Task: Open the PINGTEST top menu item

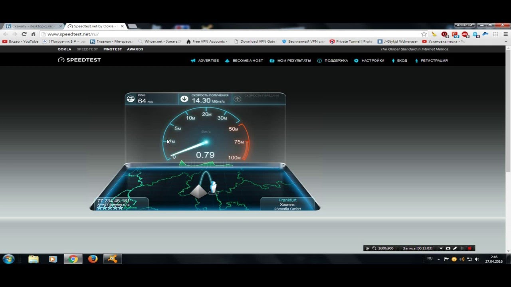Action: 113,49
